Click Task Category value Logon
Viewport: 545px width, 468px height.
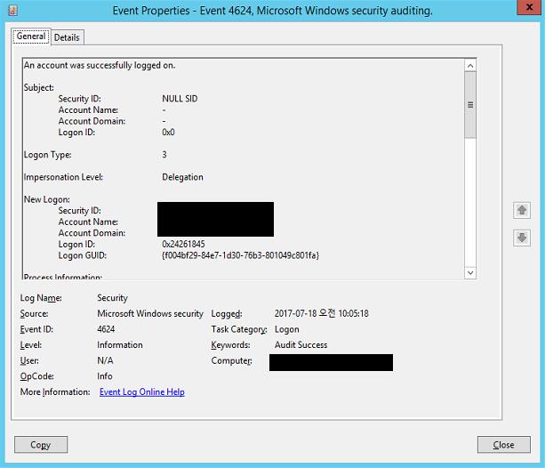click(x=287, y=329)
